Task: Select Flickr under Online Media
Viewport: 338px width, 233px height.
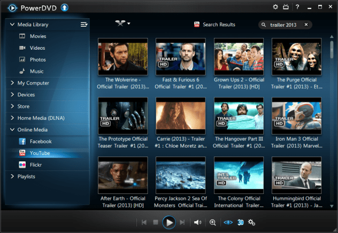Action: (37, 165)
